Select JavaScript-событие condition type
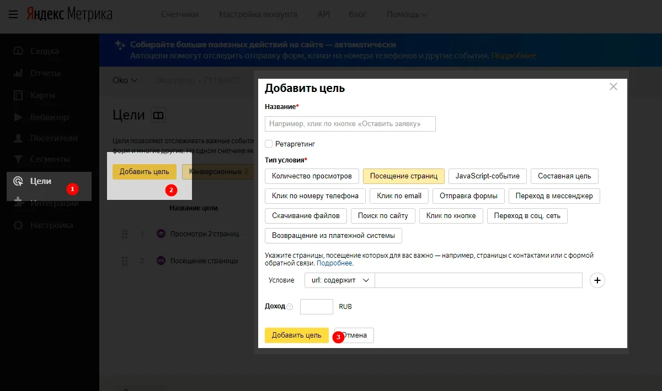The height and width of the screenshot is (391, 662). [488, 176]
